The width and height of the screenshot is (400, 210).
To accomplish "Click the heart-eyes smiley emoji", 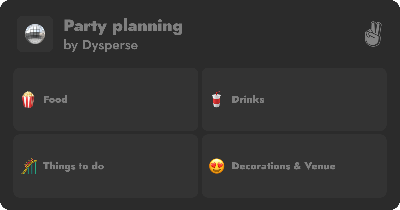I will pos(217,166).
